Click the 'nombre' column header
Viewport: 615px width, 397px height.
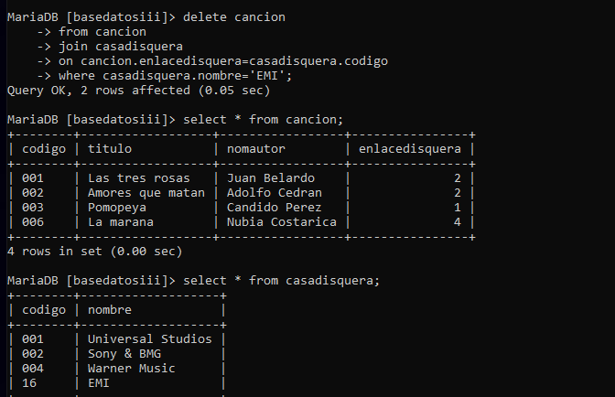[x=110, y=309]
